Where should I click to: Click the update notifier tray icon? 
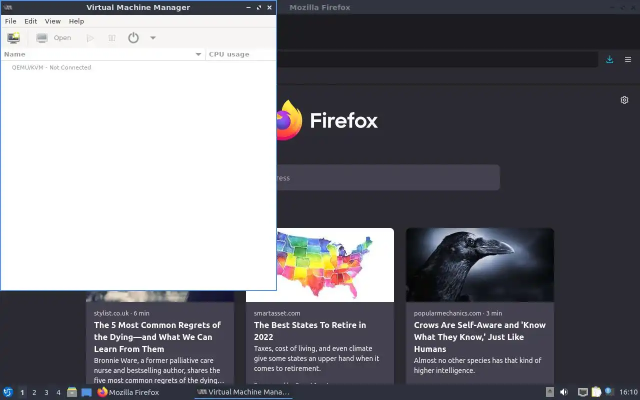(609, 392)
